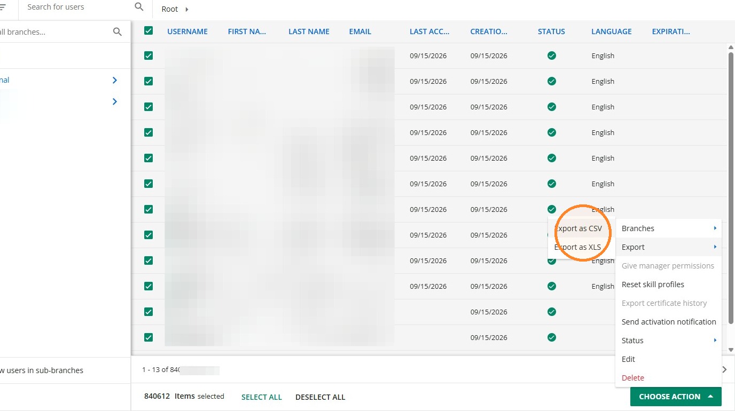735x411 pixels.
Task: Choose Export as XLS
Action: coord(577,247)
